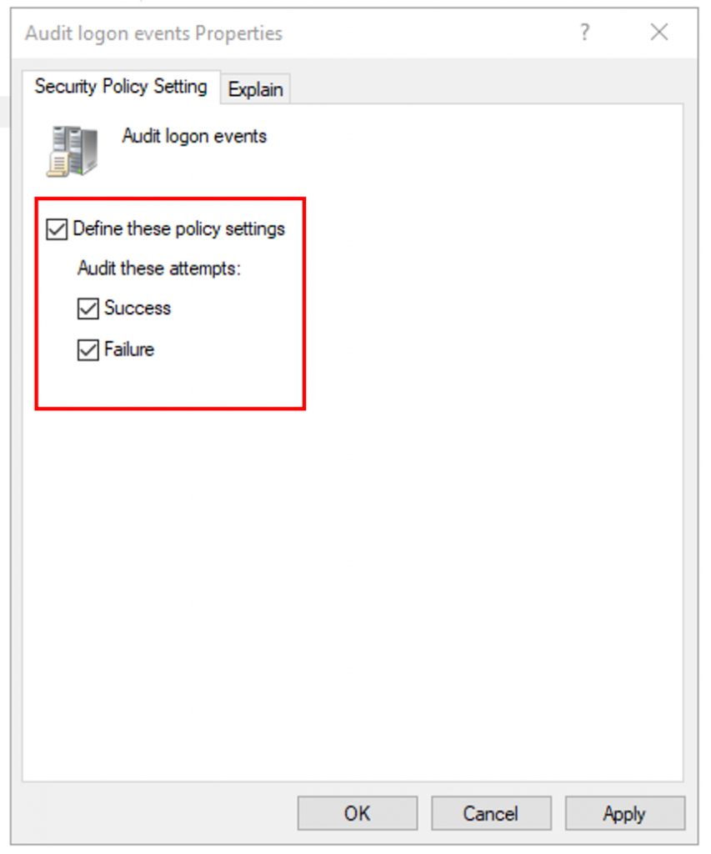Uncheck the Success attempts checkbox

(88, 308)
